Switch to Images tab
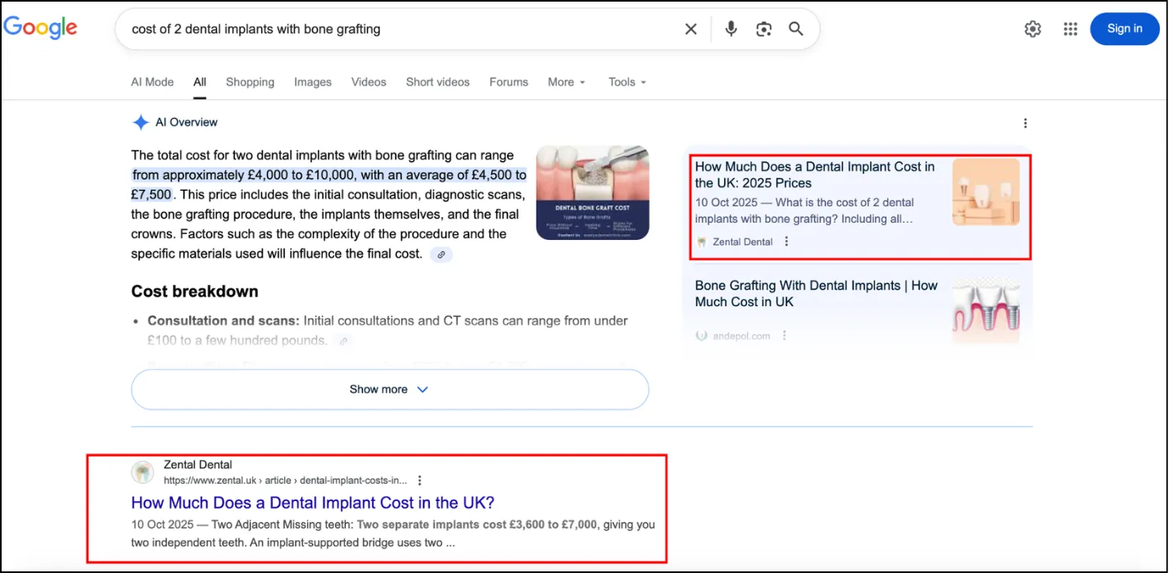This screenshot has width=1173, height=573. (313, 82)
